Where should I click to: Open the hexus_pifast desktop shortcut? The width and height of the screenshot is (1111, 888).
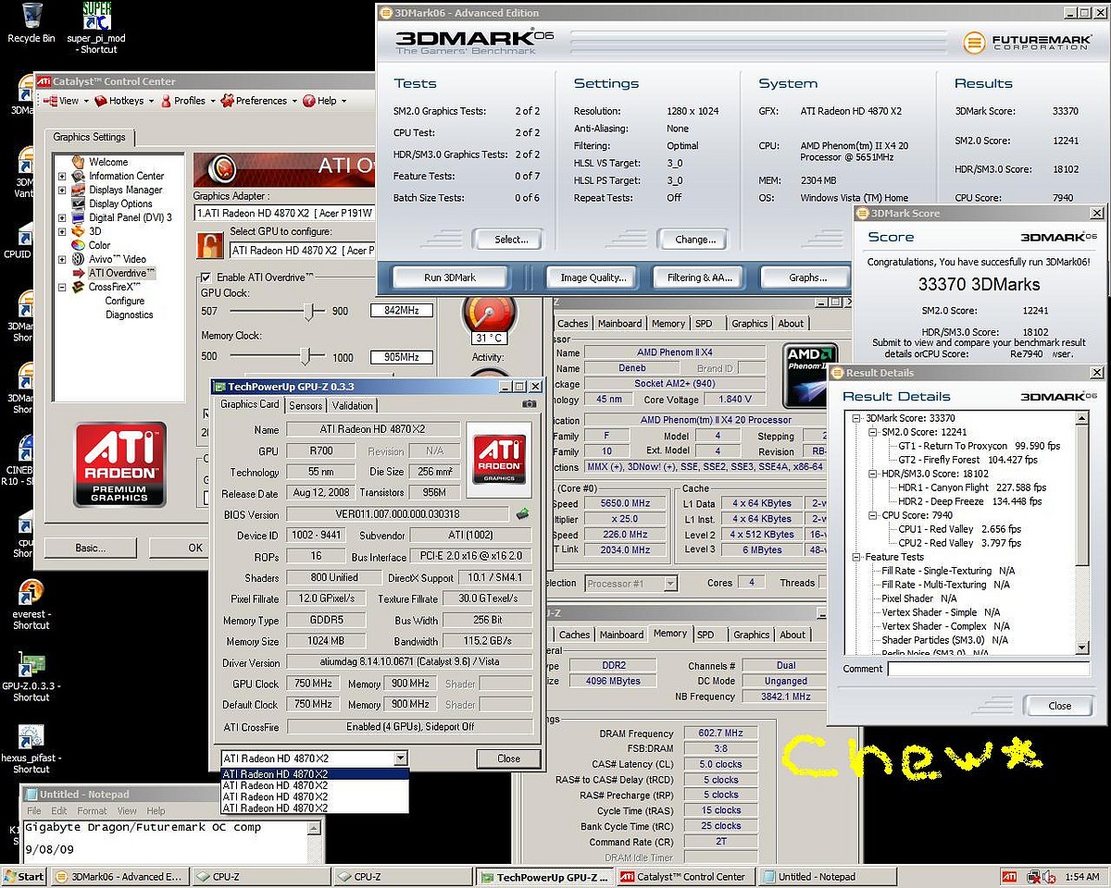click(x=31, y=748)
